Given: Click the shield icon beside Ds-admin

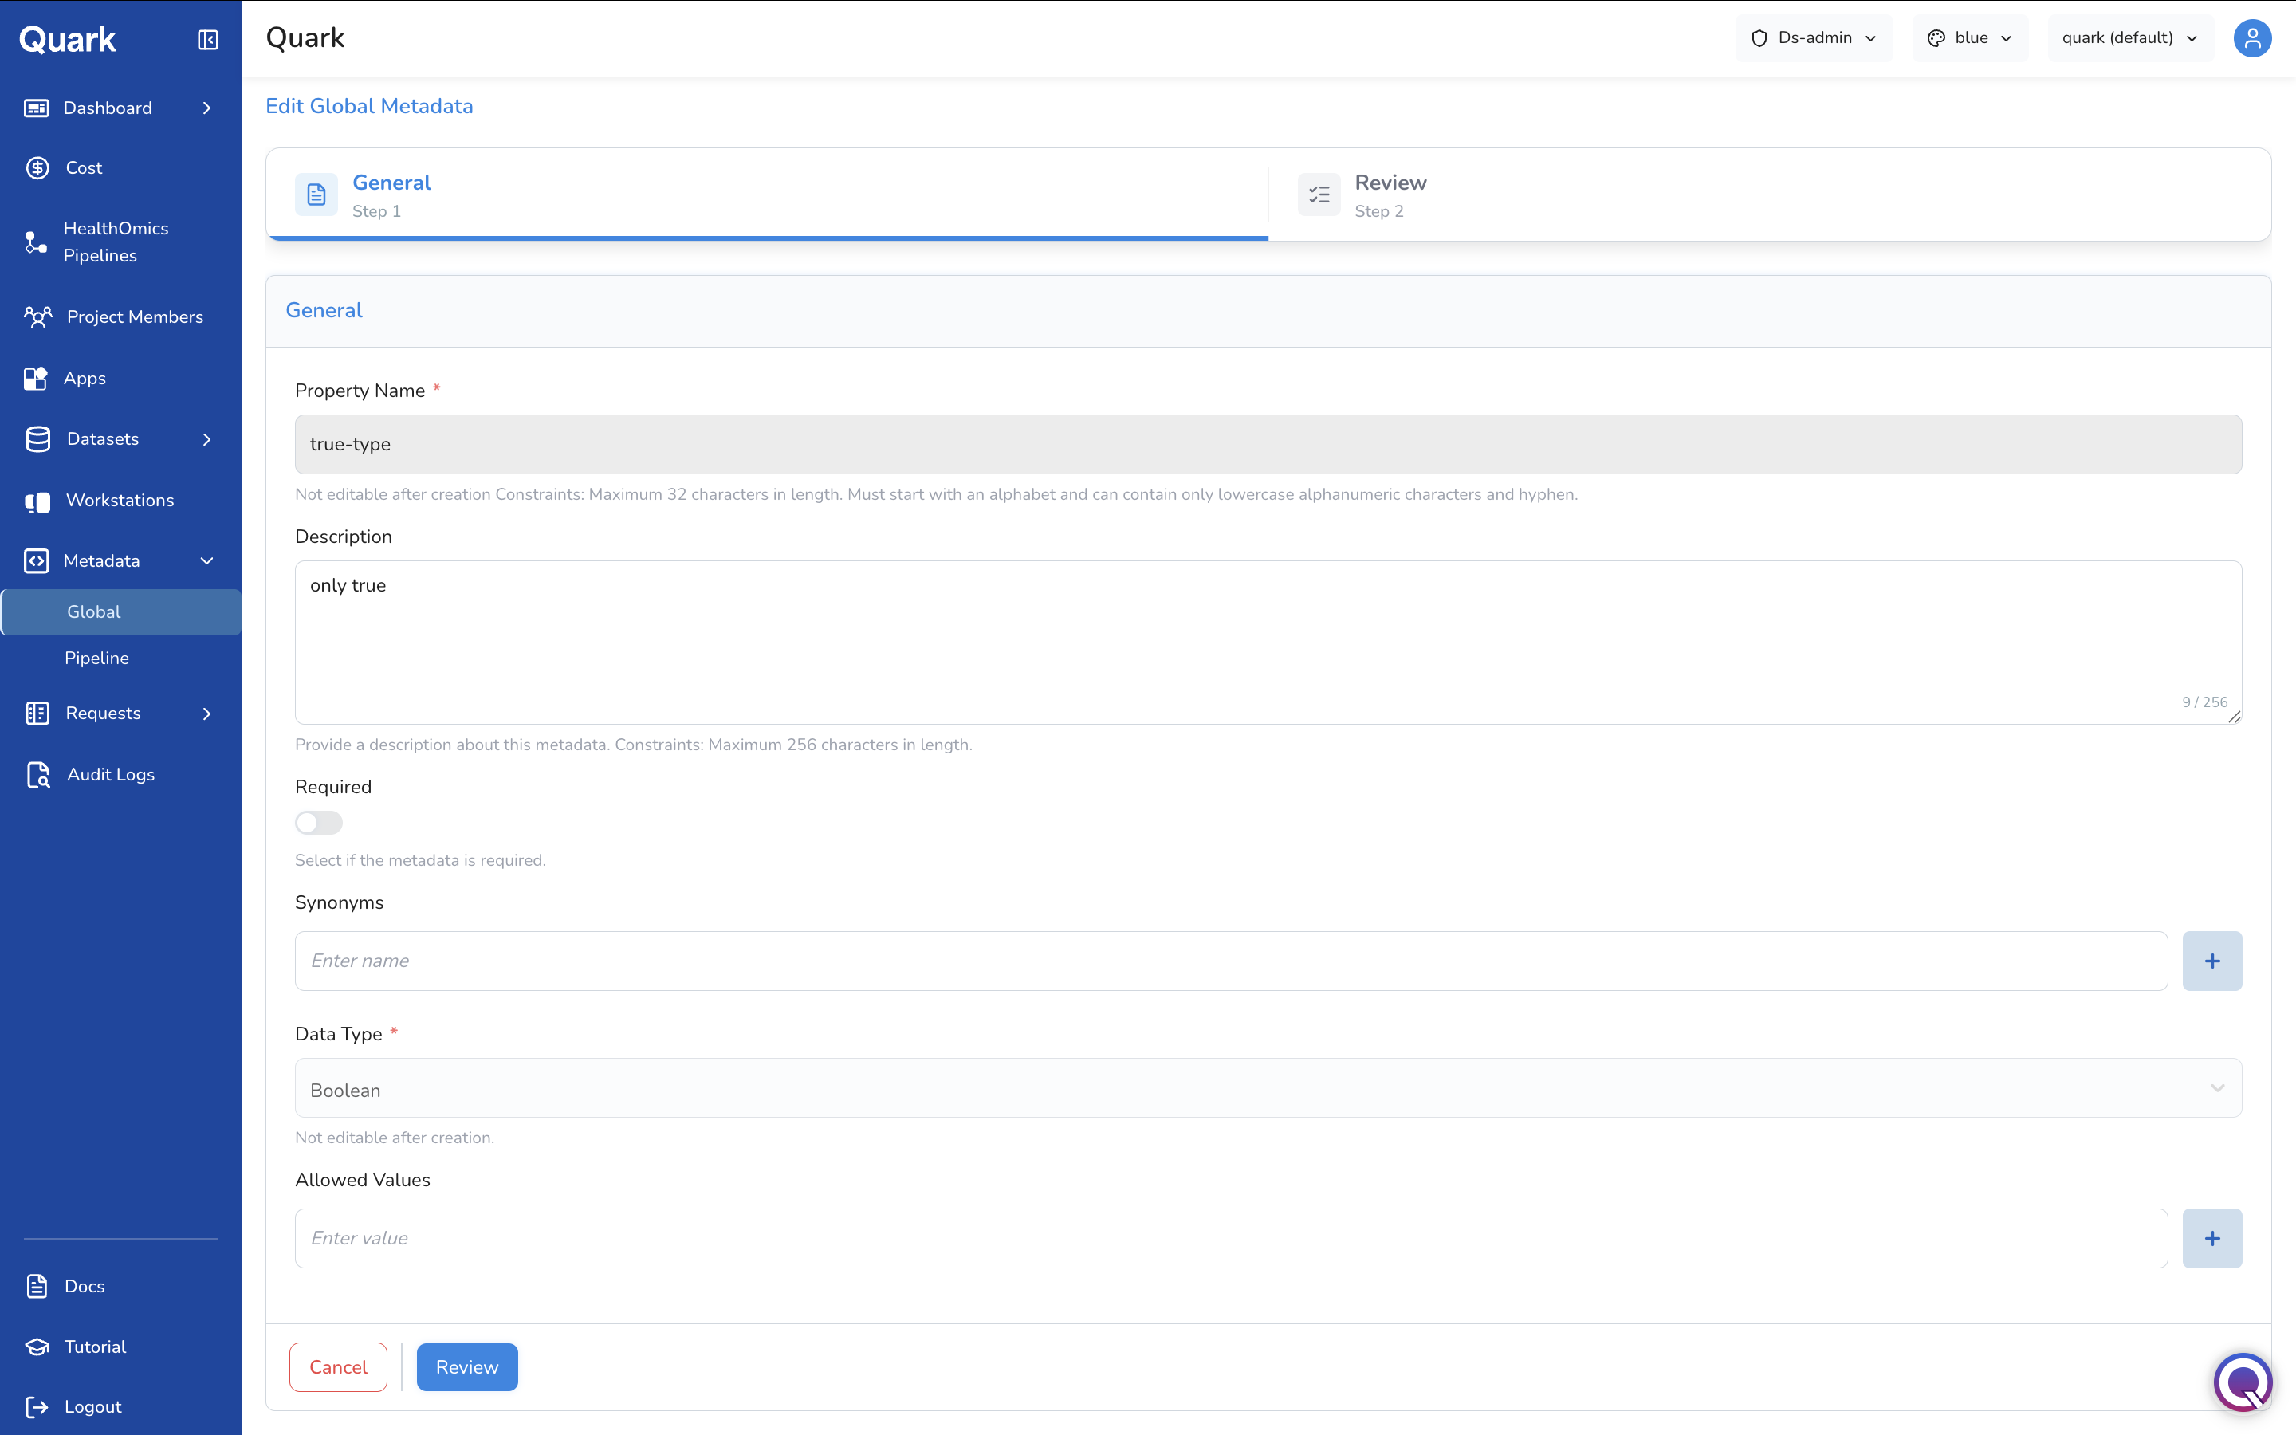Looking at the screenshot, I should [x=1759, y=39].
